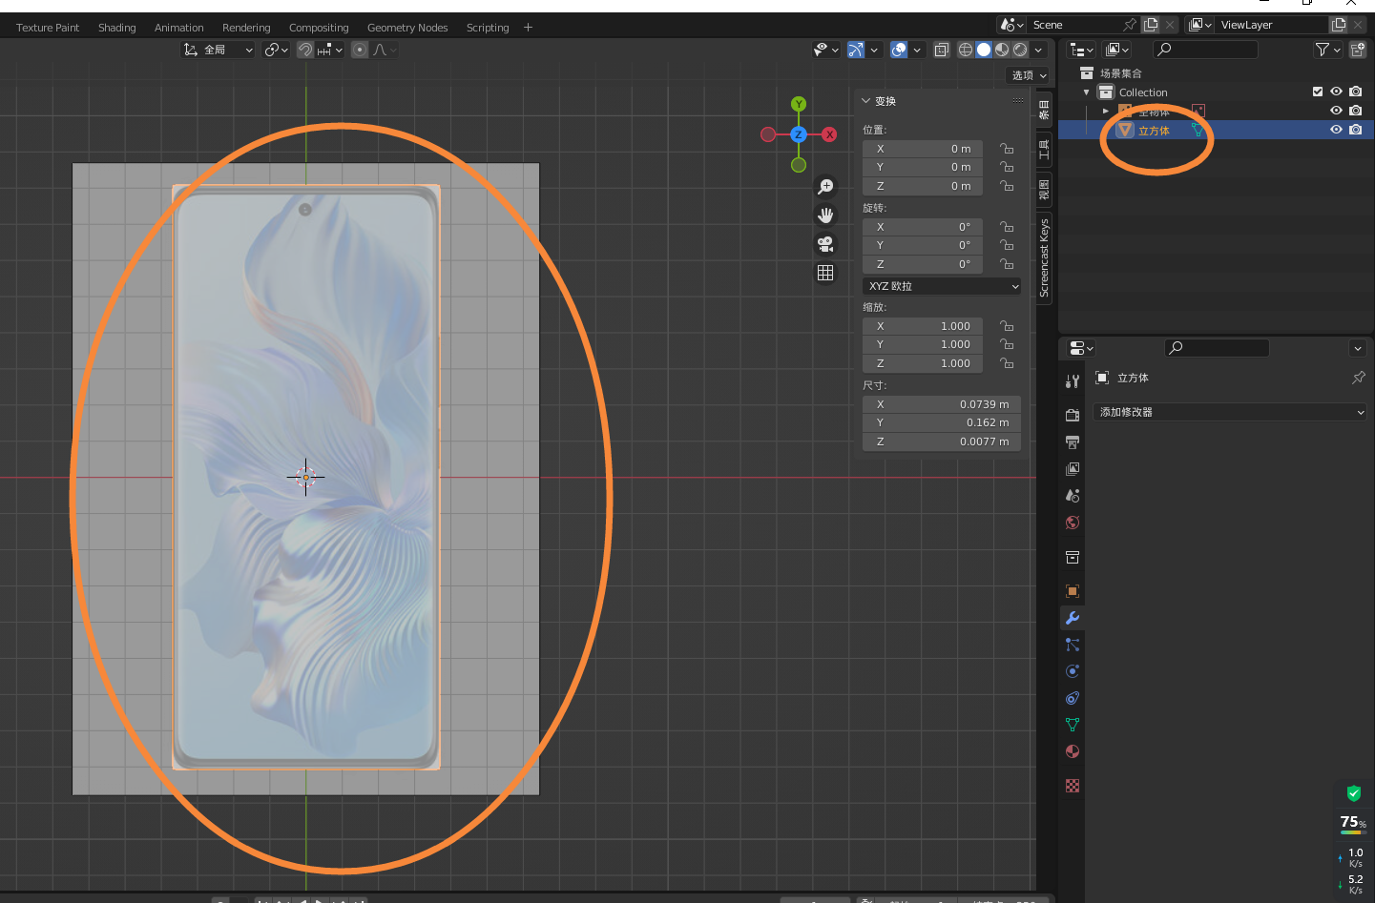Toggle X-ray display in viewport header
Screen dimensions: 1375x903
click(x=941, y=50)
